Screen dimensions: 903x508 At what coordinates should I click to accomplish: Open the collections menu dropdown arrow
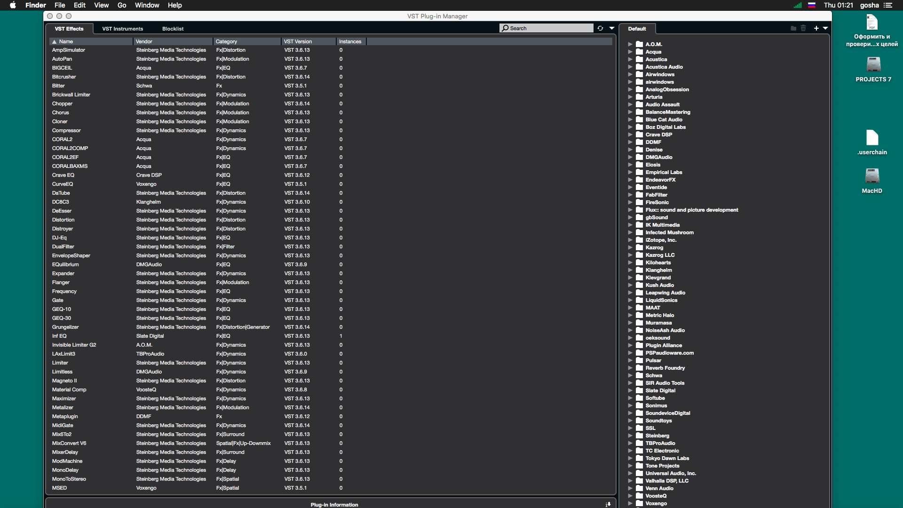pyautogui.click(x=825, y=28)
